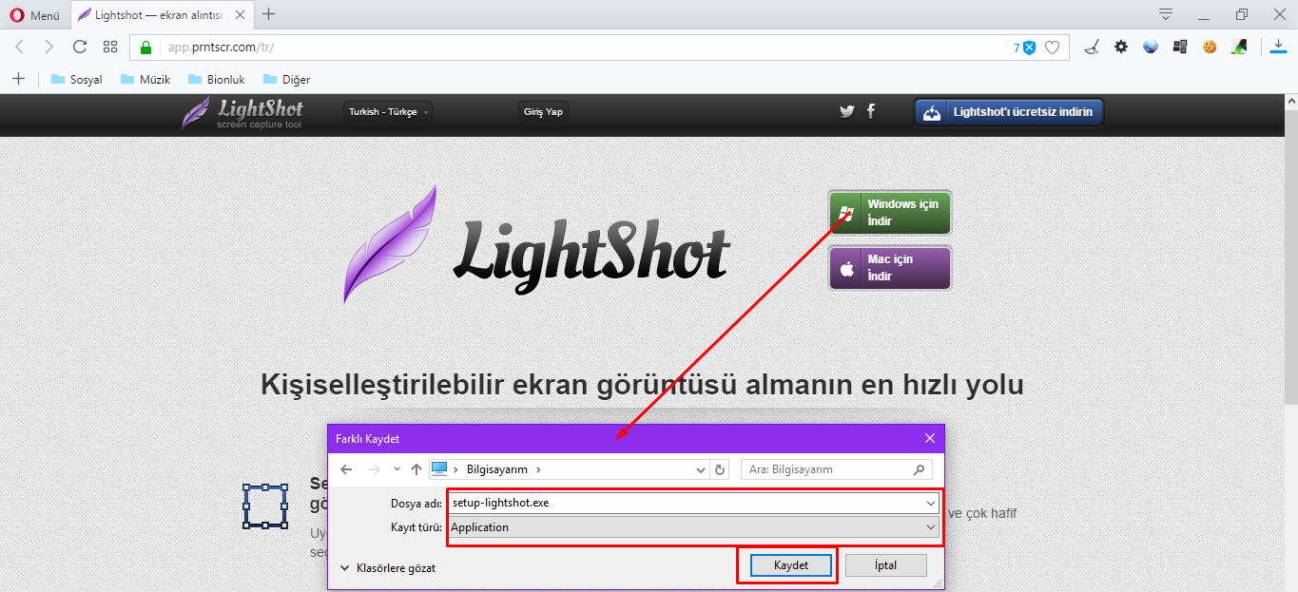Viewport: 1298px width, 592px height.
Task: Click the selection rectangle feature icon
Action: [265, 506]
